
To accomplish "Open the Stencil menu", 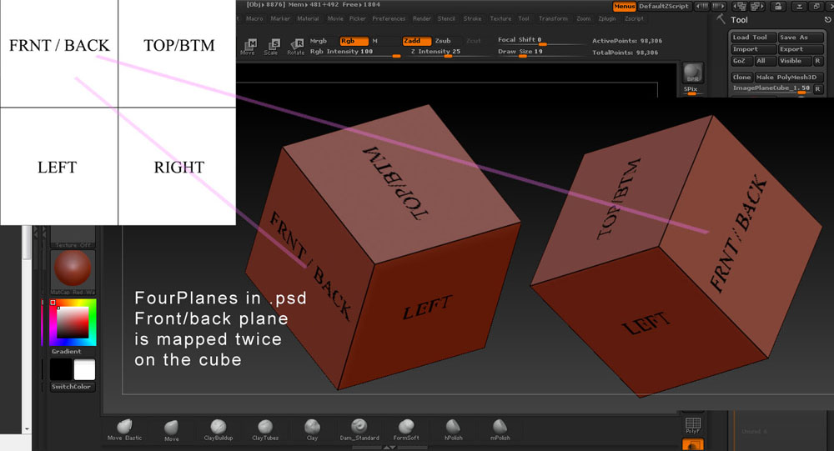I will (x=446, y=18).
